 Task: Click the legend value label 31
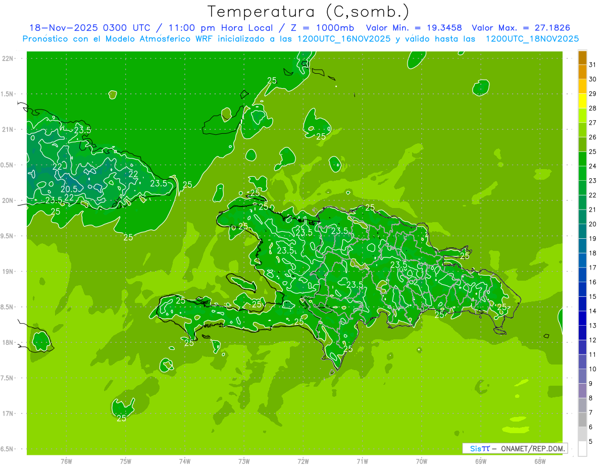[x=592, y=65]
